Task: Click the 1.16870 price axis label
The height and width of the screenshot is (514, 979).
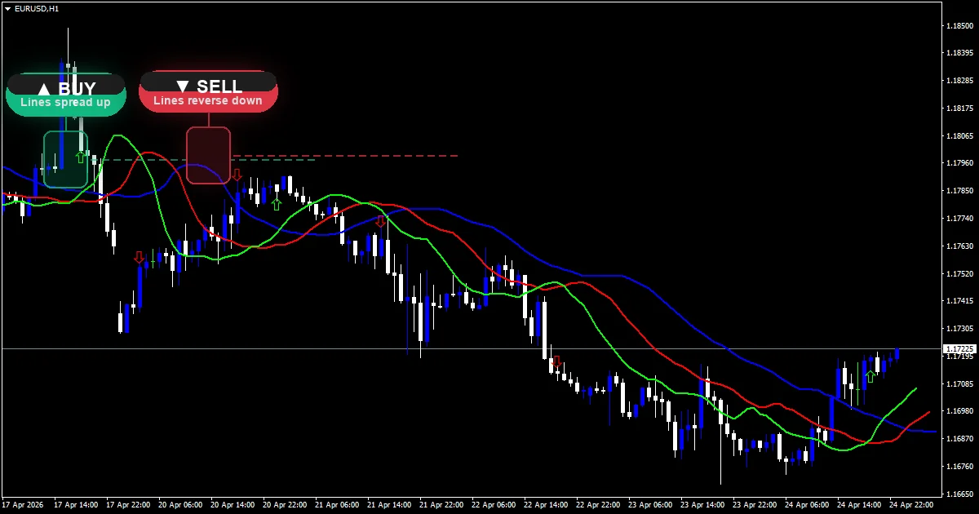Action: (959, 439)
